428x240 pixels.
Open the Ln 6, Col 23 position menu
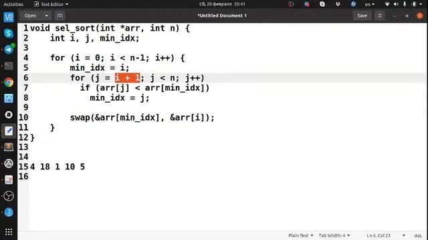tap(385, 235)
